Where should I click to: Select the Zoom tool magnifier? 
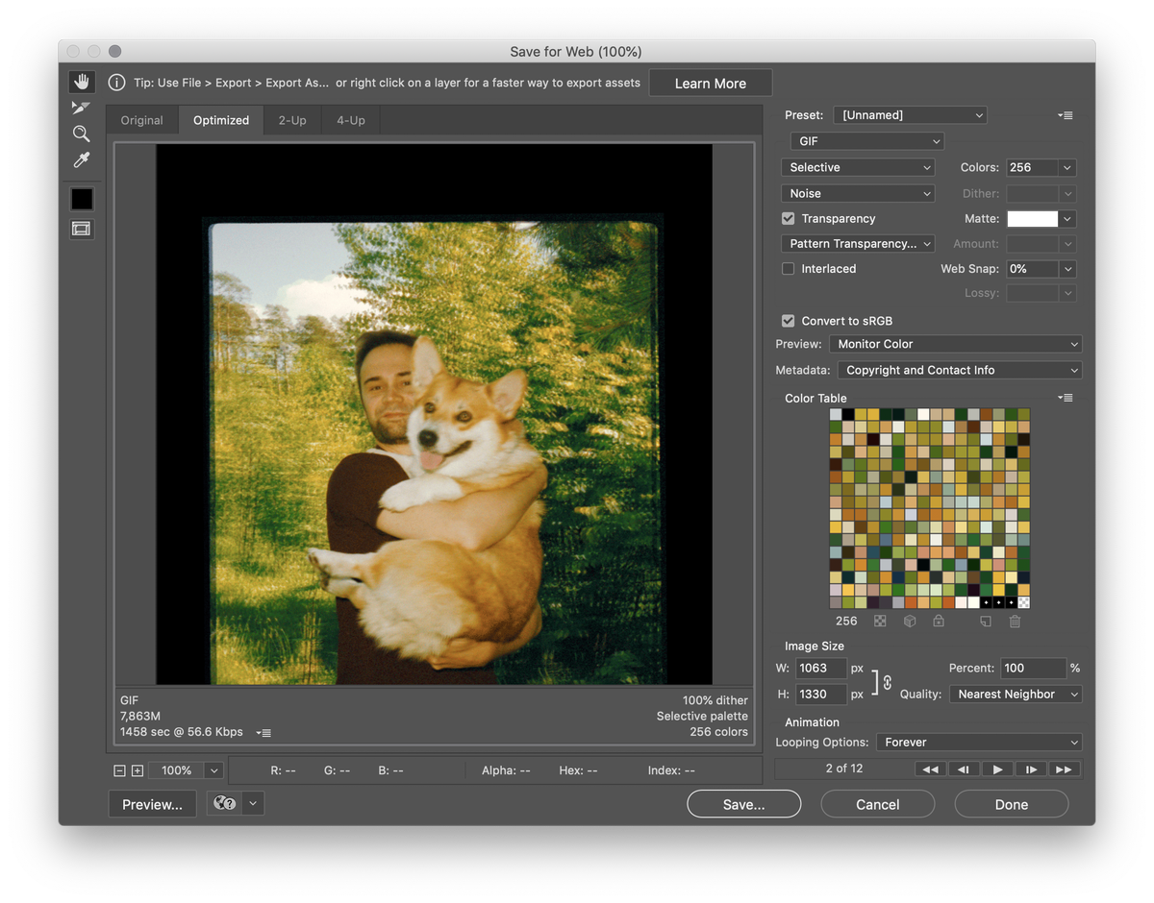(x=82, y=134)
